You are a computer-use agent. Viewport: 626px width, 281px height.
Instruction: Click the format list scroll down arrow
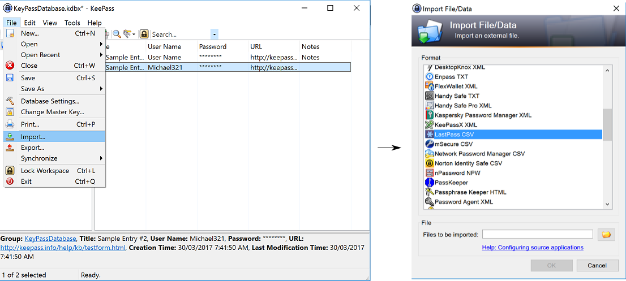(607, 204)
